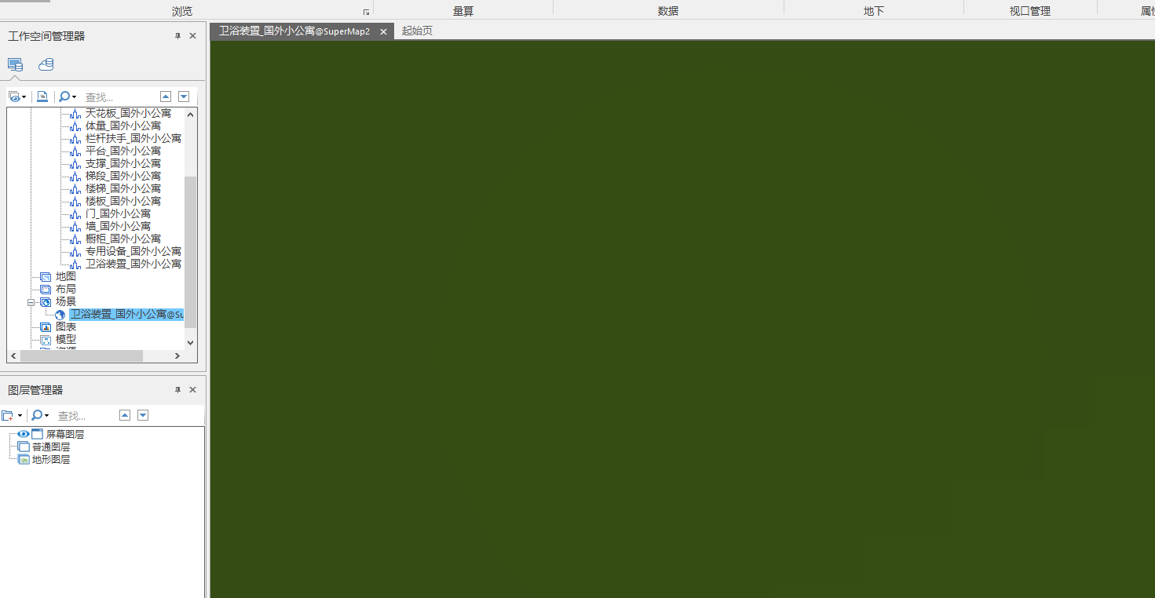Viewport: 1155px width, 598px height.
Task: Open the display-filter dropdown arrow in Workspace Manager
Action: tap(24, 97)
